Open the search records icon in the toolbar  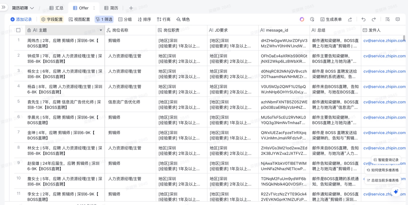(x=387, y=19)
